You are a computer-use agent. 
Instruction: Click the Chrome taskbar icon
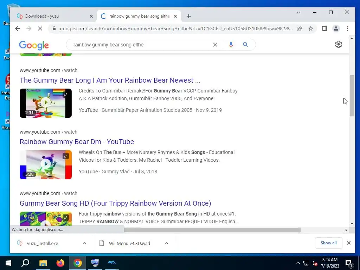78,263
